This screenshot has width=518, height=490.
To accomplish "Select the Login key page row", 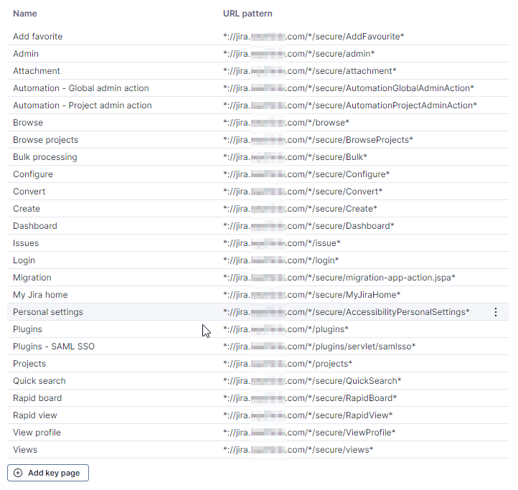I will click(x=24, y=260).
